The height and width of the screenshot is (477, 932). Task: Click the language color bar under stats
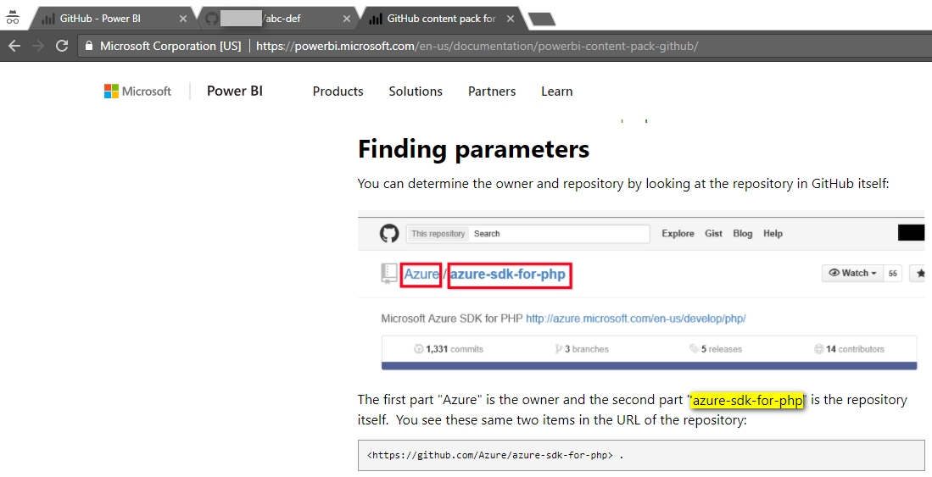click(649, 366)
